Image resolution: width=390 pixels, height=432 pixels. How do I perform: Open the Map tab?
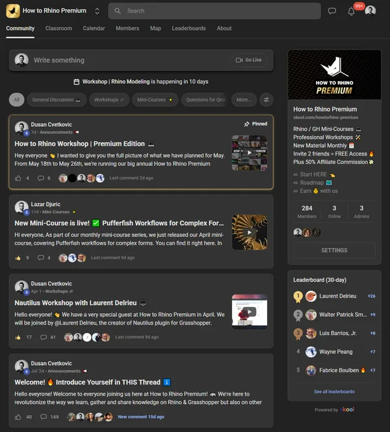[x=155, y=29]
